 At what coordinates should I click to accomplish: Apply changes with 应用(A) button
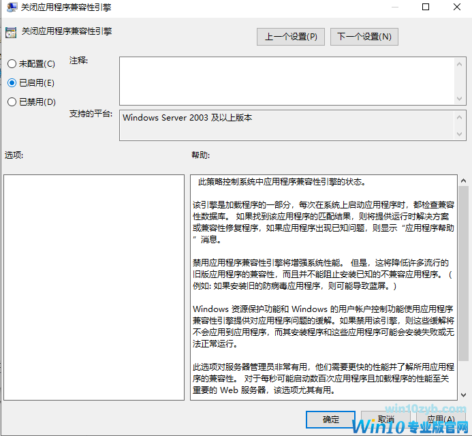point(441,419)
